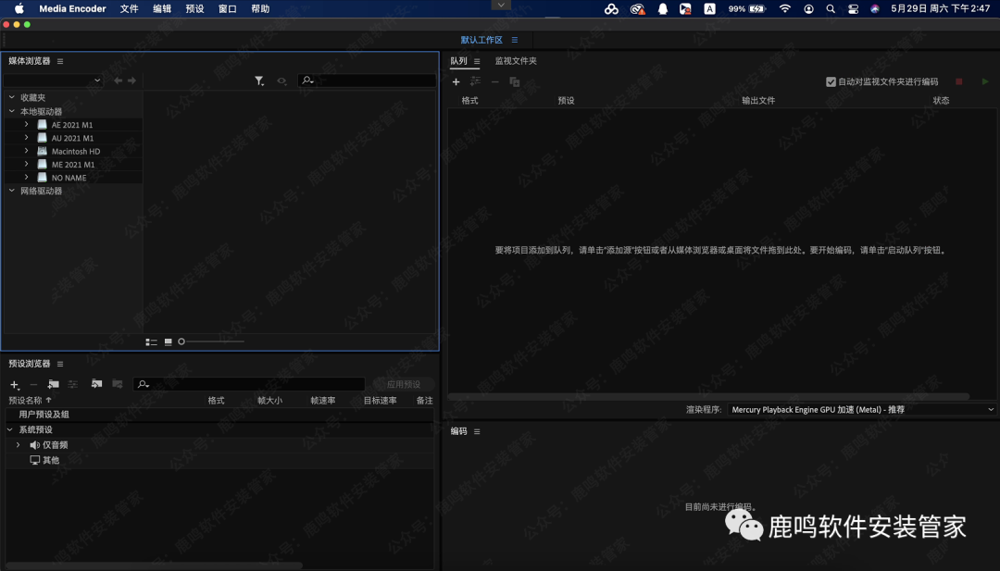1000x571 pixels.
Task: Click the import presets folder icon
Action: click(96, 384)
